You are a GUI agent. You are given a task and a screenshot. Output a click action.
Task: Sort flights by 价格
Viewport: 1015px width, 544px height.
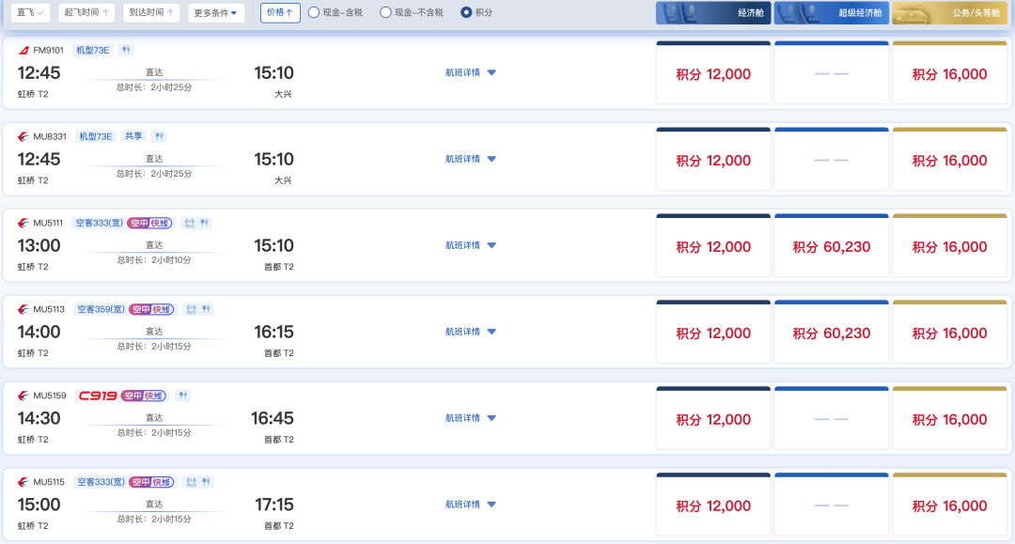click(280, 13)
